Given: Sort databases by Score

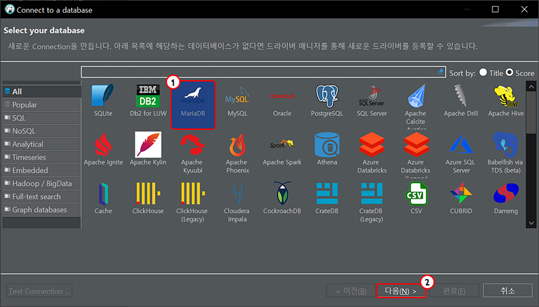Looking at the screenshot, I should tap(519, 73).
